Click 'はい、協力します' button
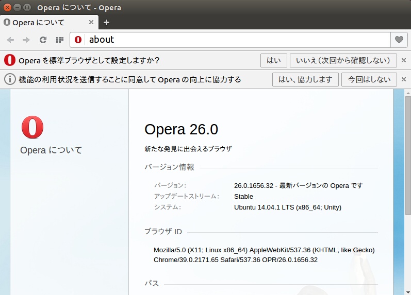Screen dimensions: 411x295 tap(305, 79)
